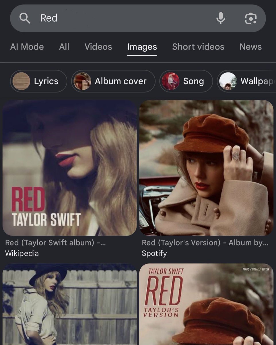Open the Short videos tab

pyautogui.click(x=198, y=47)
